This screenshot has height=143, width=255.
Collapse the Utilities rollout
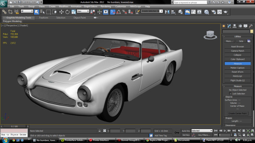point(238,37)
